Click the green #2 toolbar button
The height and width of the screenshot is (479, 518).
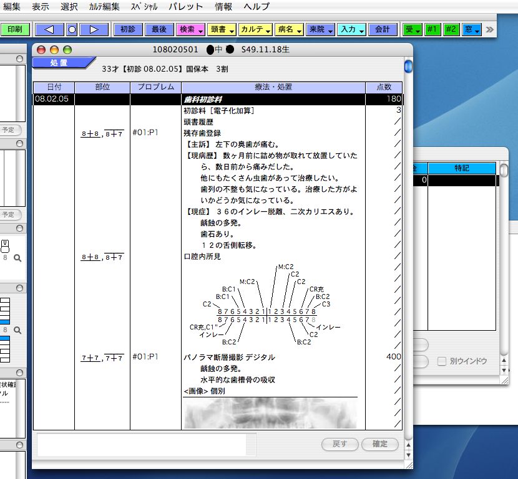click(x=451, y=29)
